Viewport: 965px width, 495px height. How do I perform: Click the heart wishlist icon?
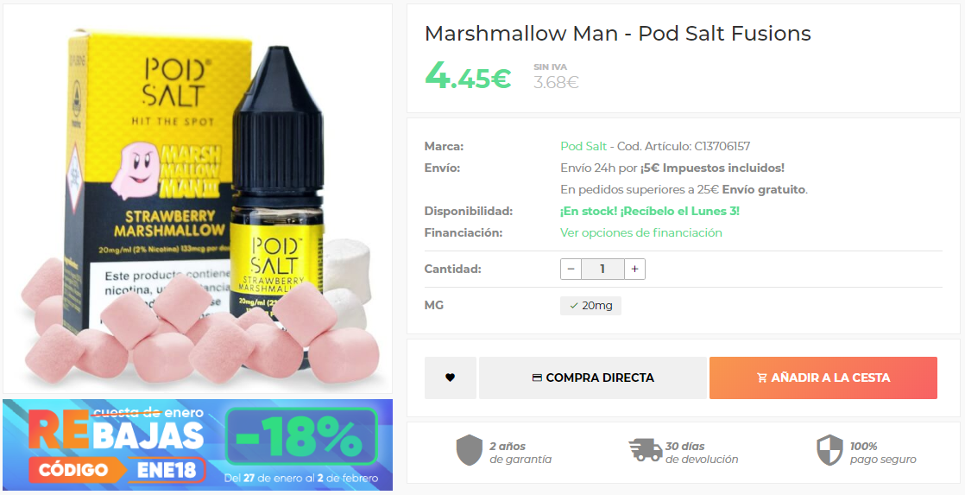[x=450, y=378]
